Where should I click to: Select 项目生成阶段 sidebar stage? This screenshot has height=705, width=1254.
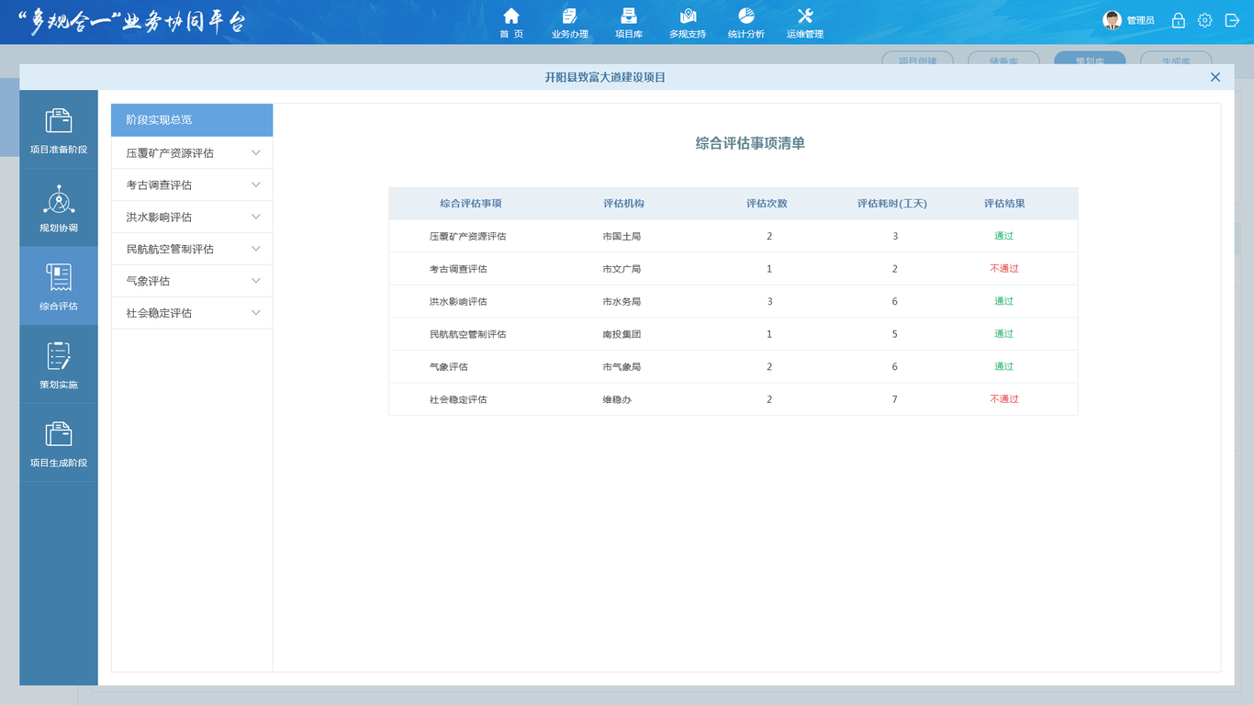coord(59,442)
